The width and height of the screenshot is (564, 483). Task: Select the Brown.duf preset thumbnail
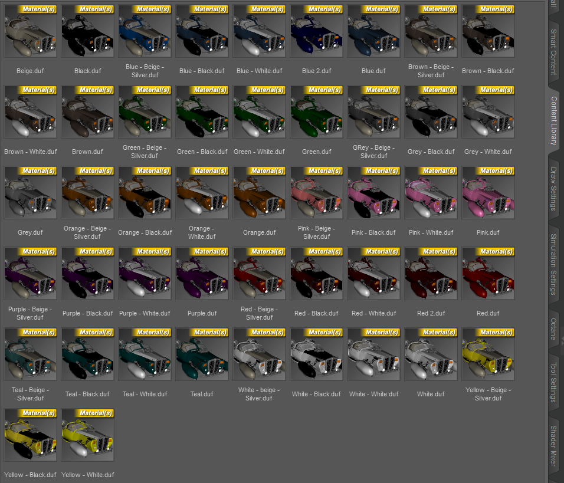point(87,112)
